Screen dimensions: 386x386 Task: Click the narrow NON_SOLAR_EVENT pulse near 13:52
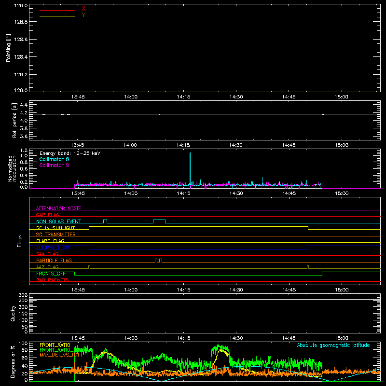coord(105,221)
